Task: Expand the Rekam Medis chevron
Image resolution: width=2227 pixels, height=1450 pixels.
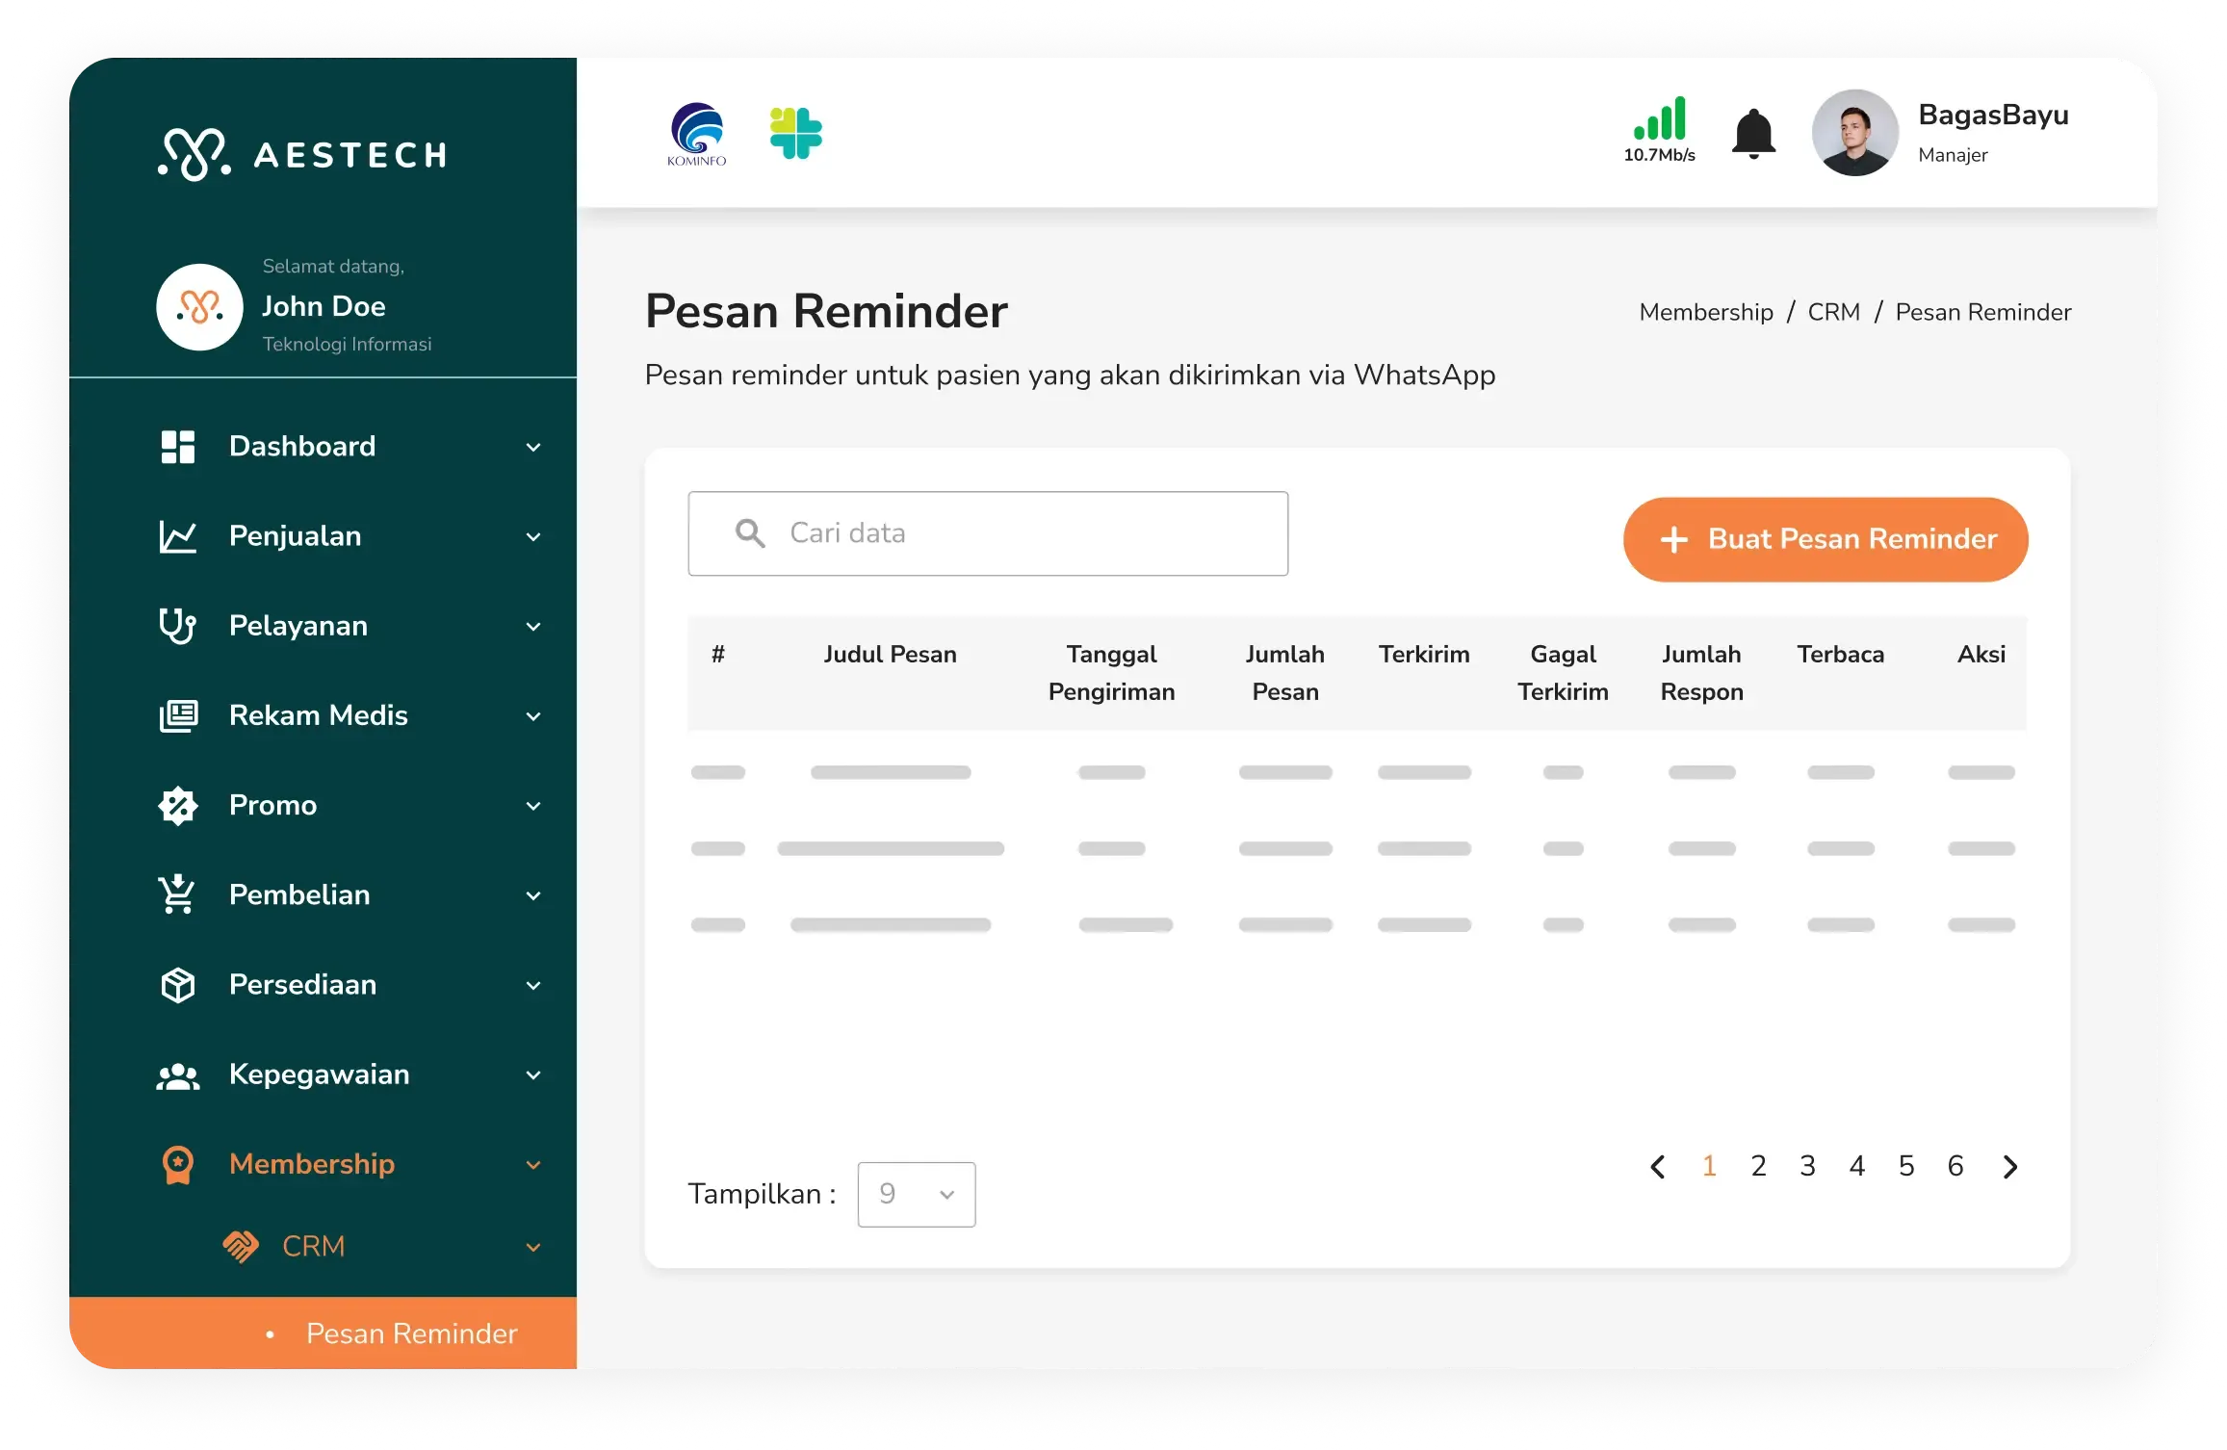Action: click(x=533, y=716)
